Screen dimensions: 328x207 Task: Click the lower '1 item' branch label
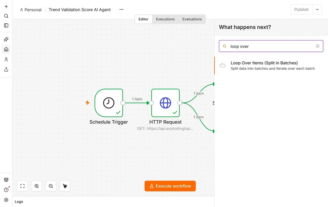198,117
